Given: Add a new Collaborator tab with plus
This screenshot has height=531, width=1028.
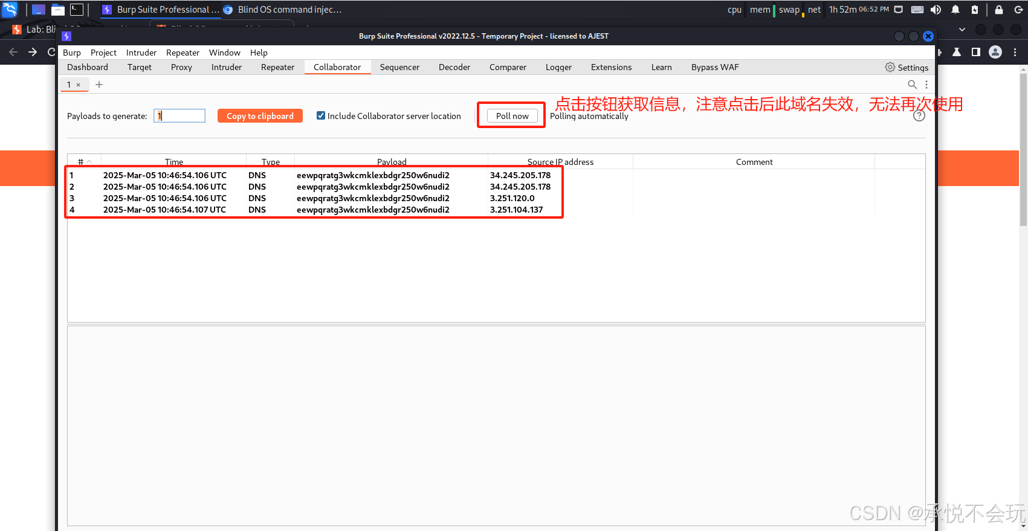Looking at the screenshot, I should (x=99, y=85).
